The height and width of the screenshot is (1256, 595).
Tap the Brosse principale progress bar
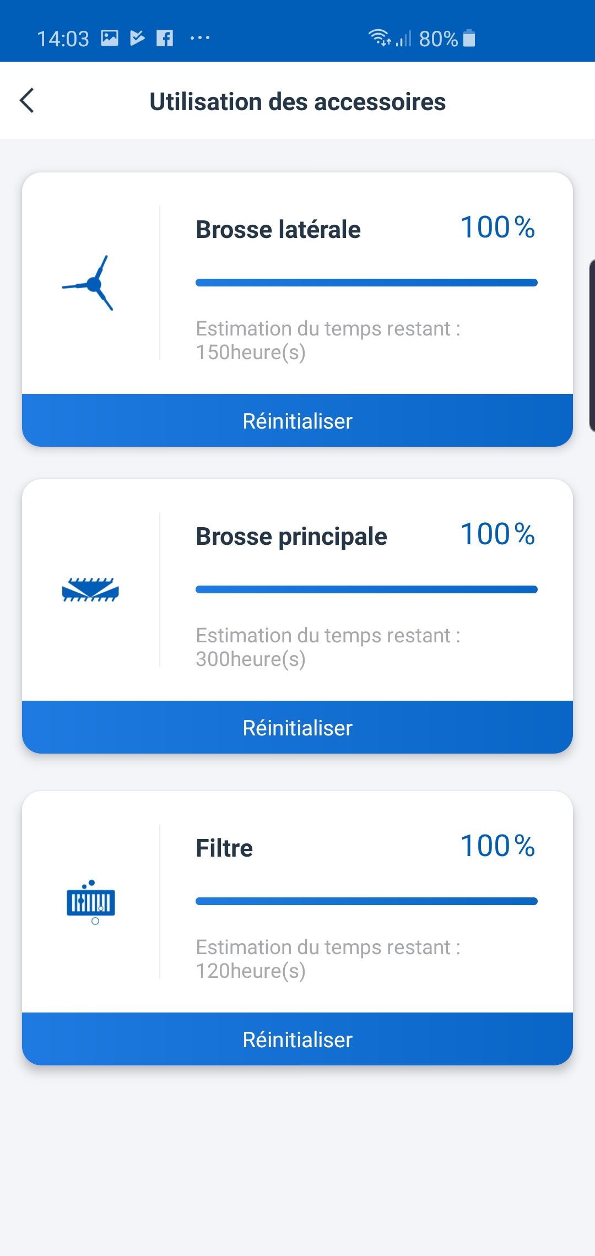366,589
